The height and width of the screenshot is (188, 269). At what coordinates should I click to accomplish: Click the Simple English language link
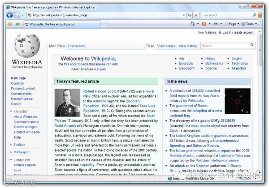coord(25,165)
